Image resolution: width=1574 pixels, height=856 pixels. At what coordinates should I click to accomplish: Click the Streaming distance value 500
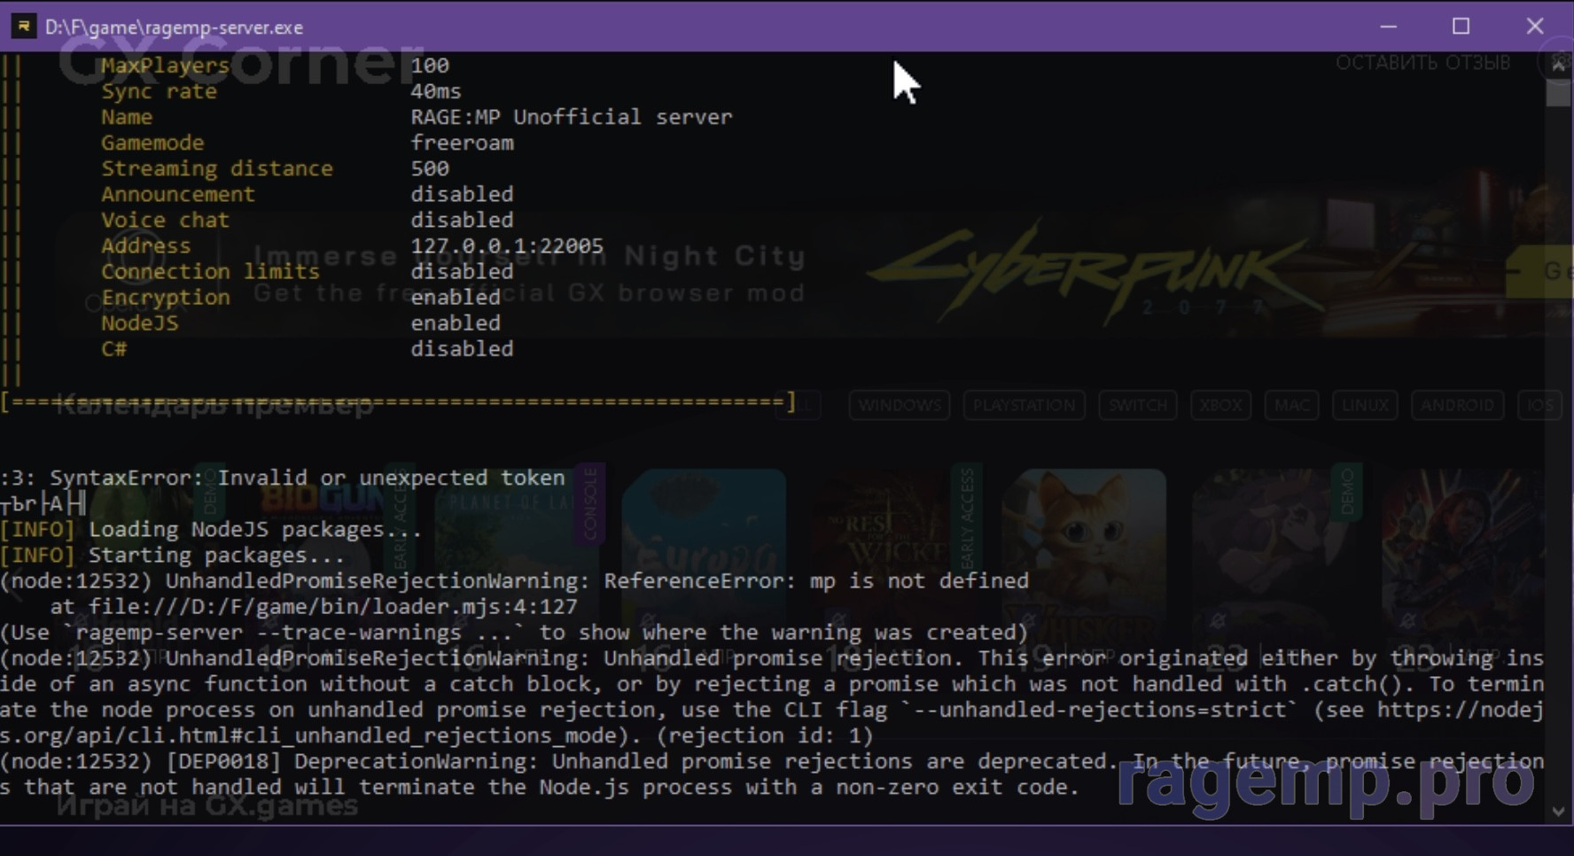[x=430, y=168]
